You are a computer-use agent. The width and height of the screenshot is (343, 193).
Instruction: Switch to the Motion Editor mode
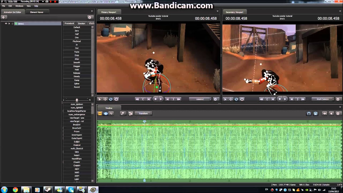click(106, 114)
